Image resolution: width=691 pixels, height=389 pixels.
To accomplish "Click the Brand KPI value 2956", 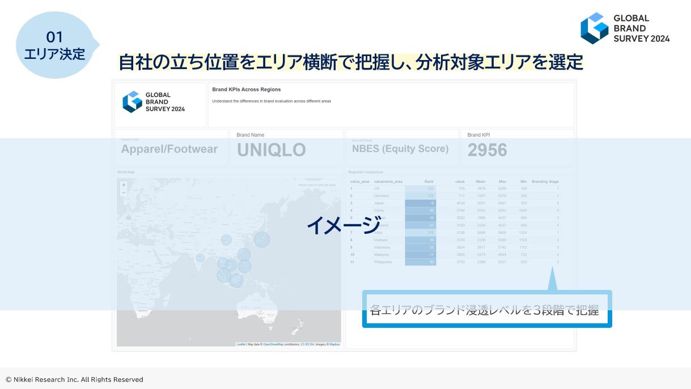I will coord(487,150).
